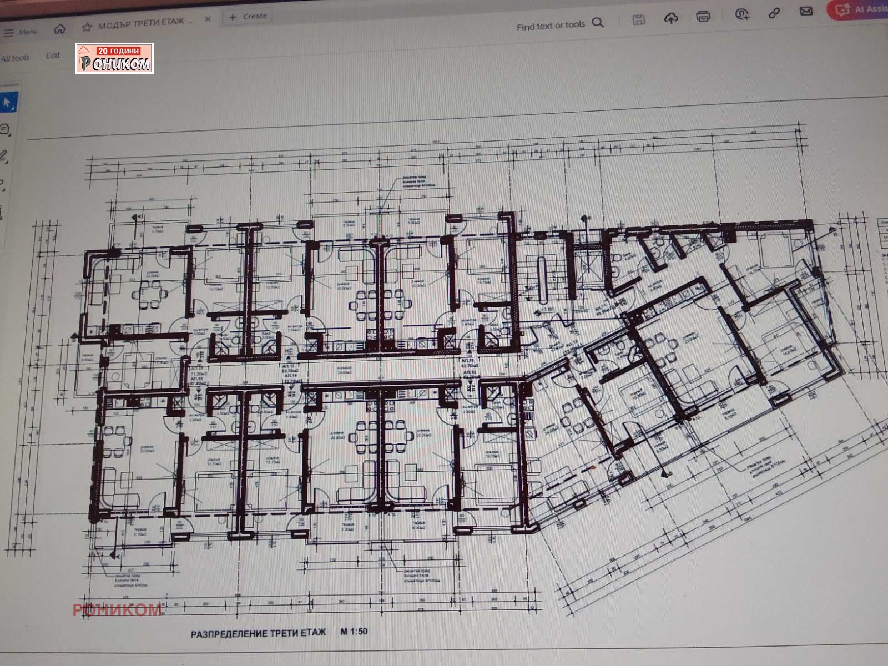The image size is (888, 666).
Task: Click the magnifier search icon
Action: pos(598,23)
